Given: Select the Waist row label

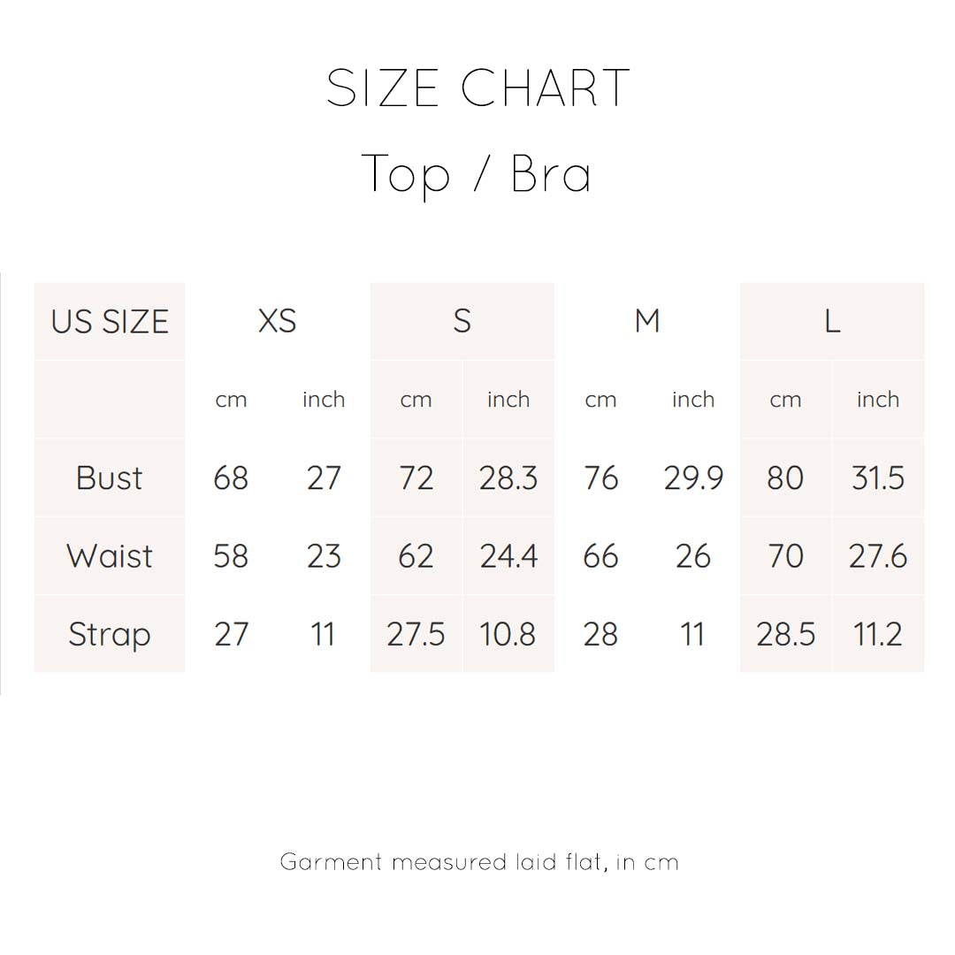Looking at the screenshot, I should (110, 556).
